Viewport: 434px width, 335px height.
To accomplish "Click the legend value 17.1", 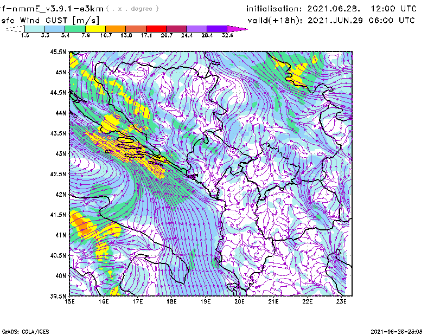I will click(146, 35).
